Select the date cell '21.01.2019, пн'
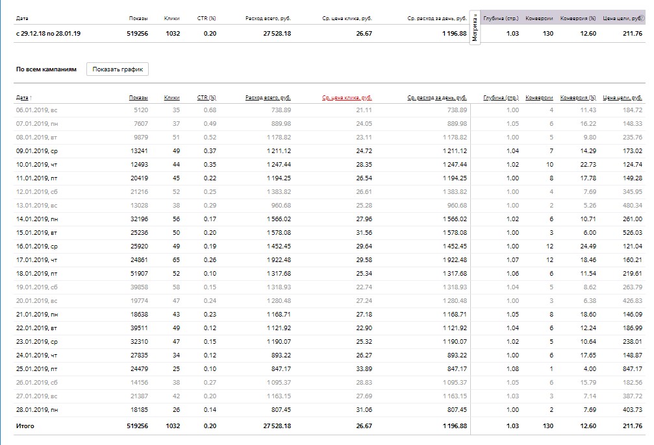Image resolution: width=654 pixels, height=445 pixels. tap(37, 314)
